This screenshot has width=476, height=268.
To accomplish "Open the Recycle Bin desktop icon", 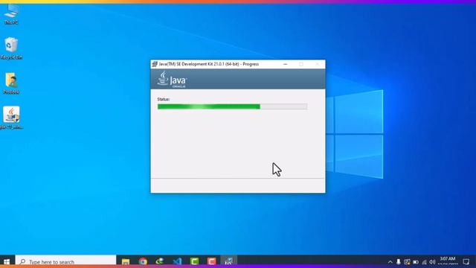I will pos(11,48).
